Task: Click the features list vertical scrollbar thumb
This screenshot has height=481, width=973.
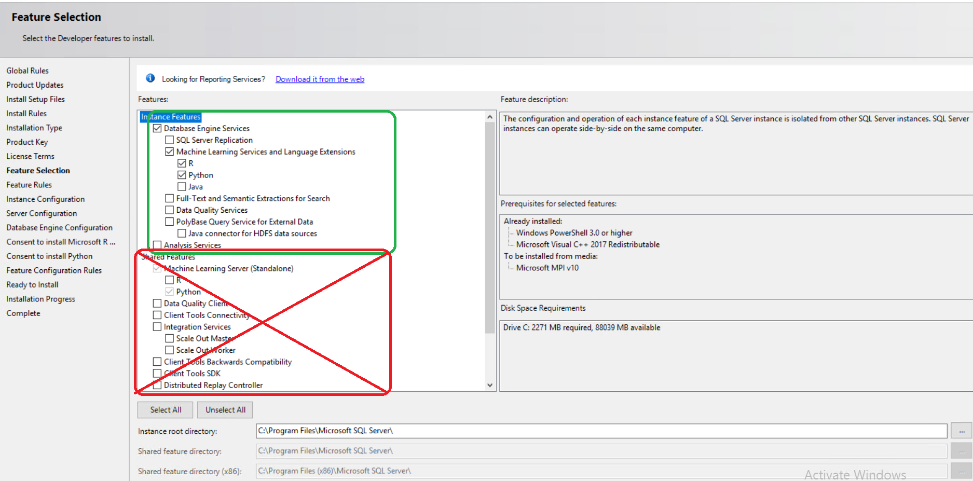Action: [489, 227]
